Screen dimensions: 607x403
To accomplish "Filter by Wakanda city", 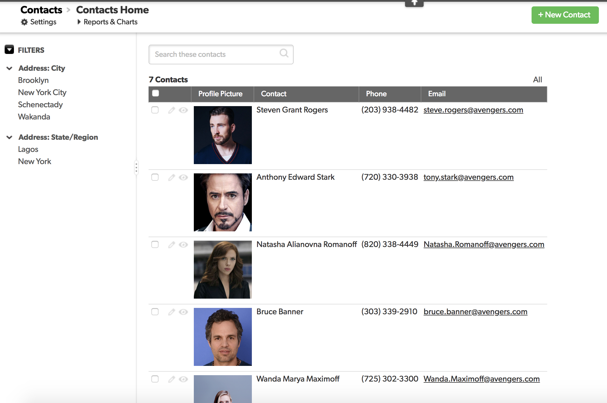I will [x=34, y=117].
